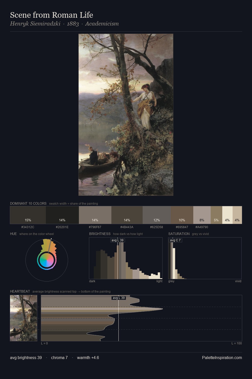This screenshot has height=379, width=252.
Task: Click the 'grey' axis label
Action: (x=171, y=281)
